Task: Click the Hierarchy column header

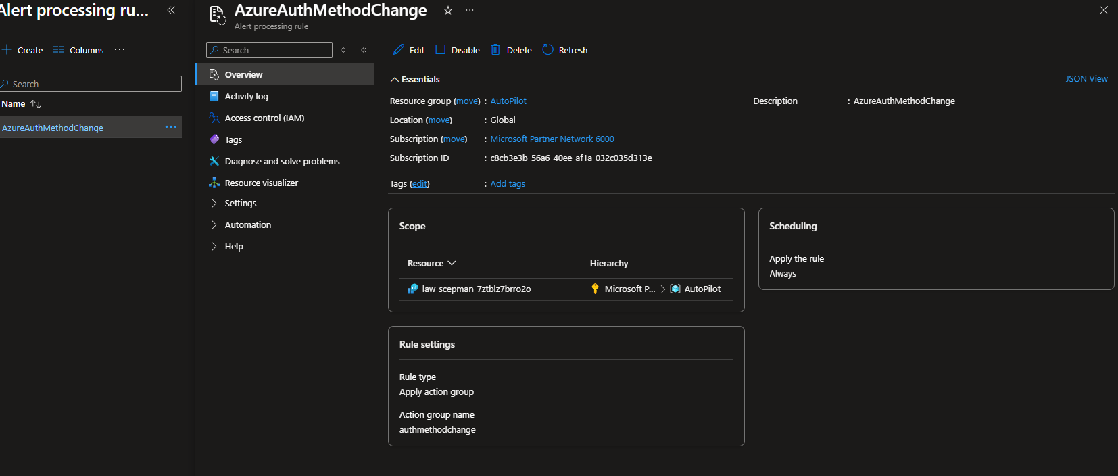Action: [609, 263]
